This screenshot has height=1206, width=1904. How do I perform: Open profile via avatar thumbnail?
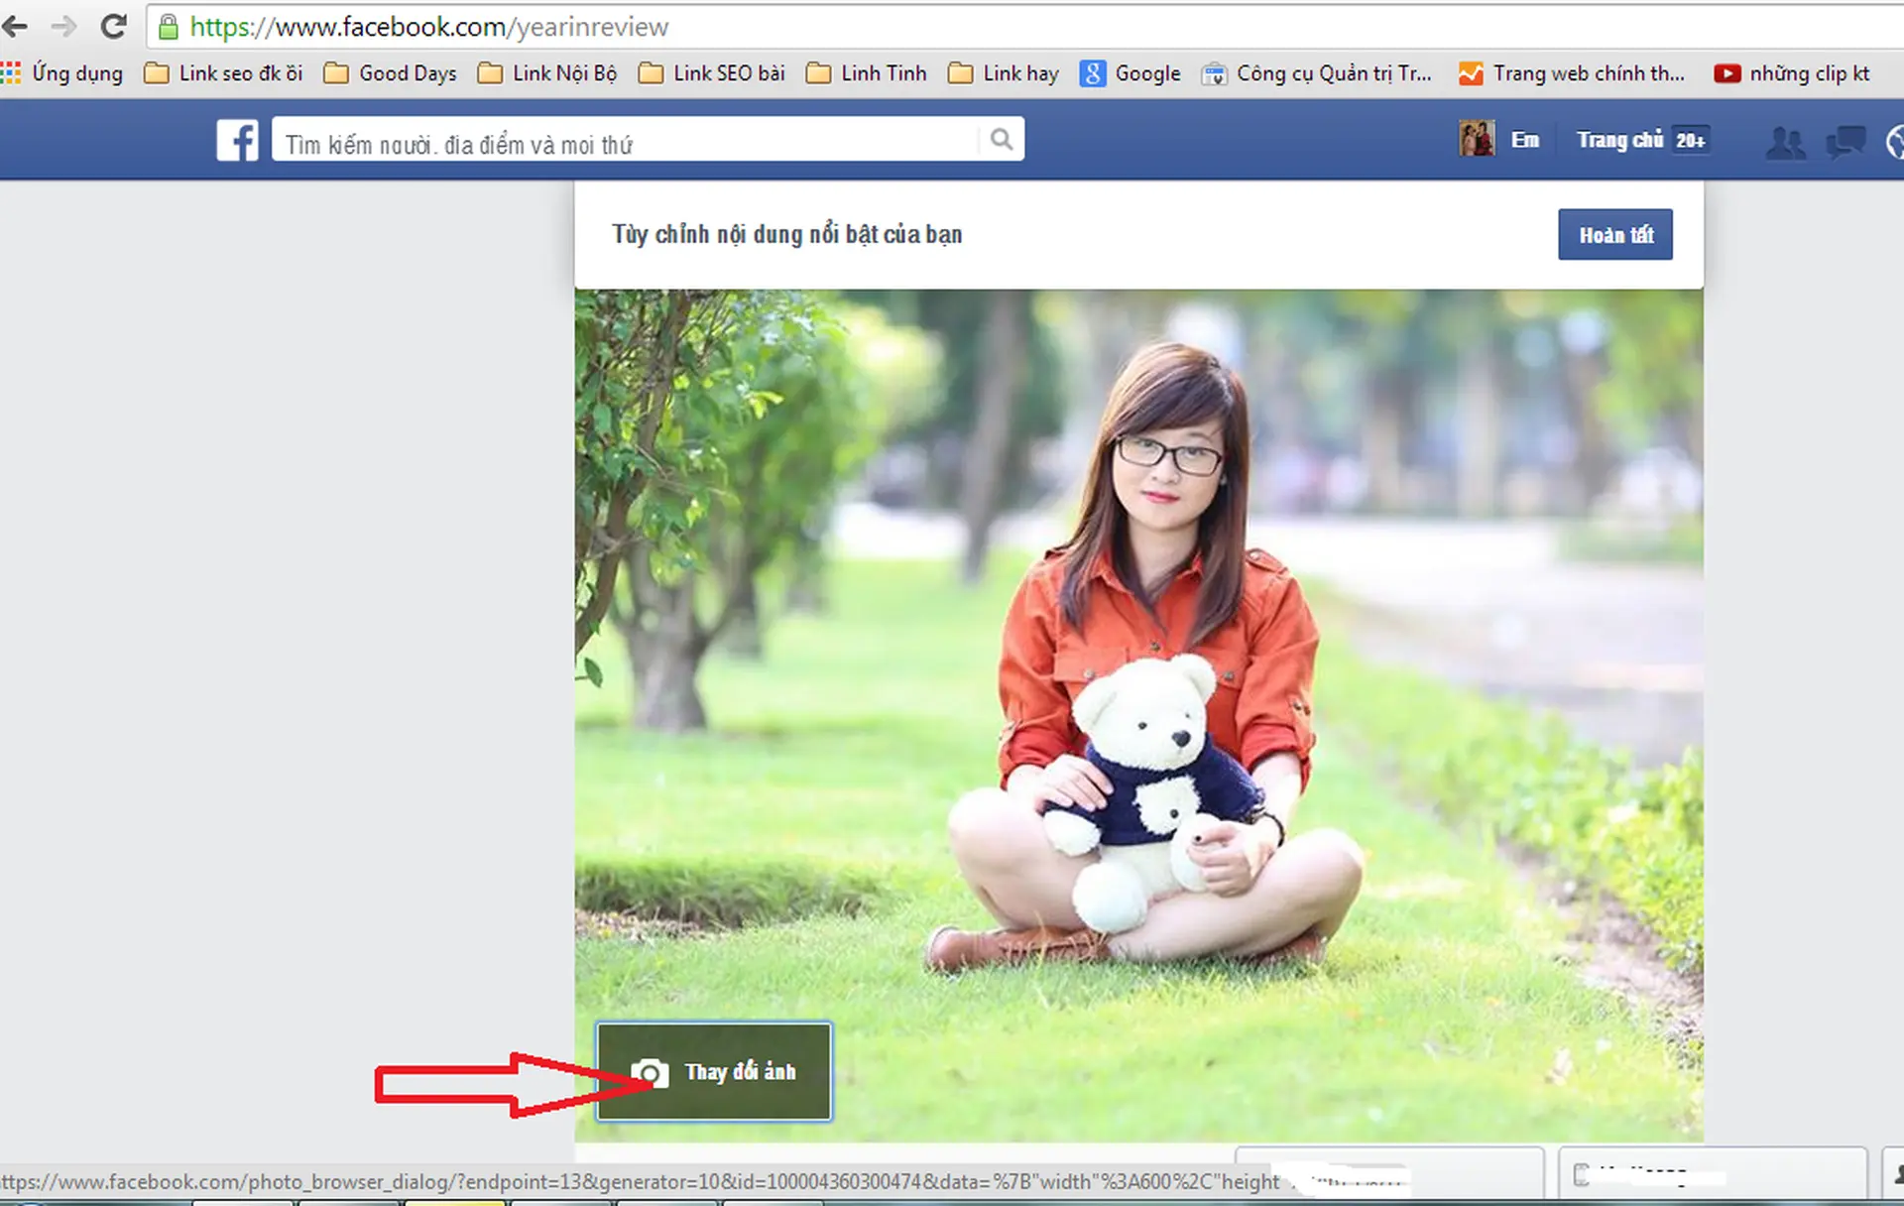[1477, 139]
